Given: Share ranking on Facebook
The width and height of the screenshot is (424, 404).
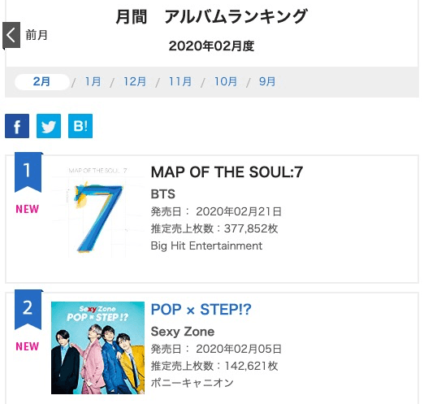Looking at the screenshot, I should [x=17, y=126].
